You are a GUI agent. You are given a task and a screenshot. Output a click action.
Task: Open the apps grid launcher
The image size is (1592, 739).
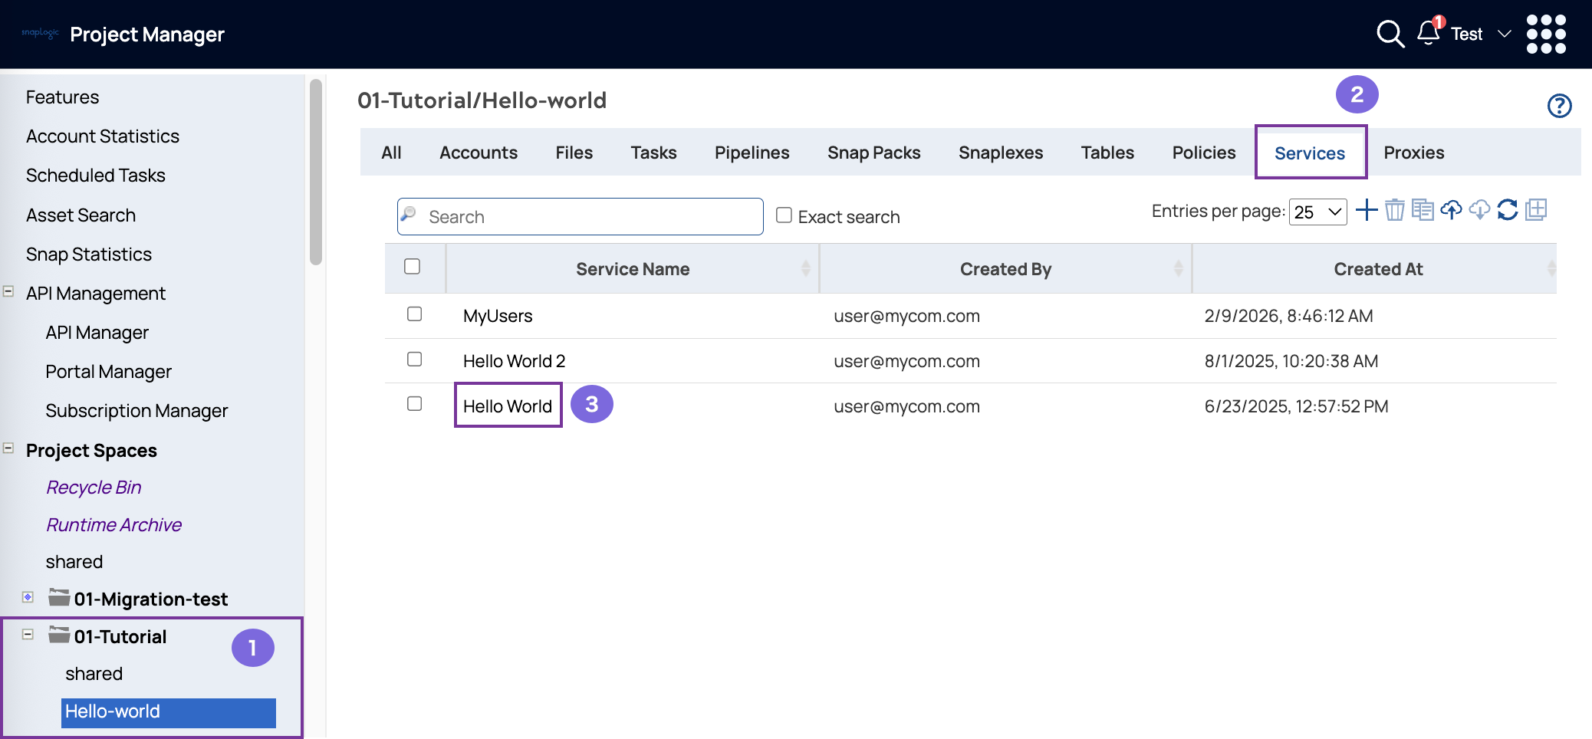point(1546,34)
